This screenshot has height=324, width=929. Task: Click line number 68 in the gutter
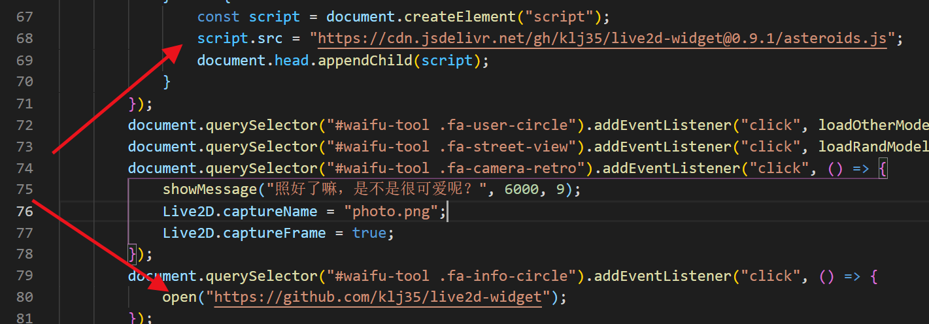click(x=25, y=39)
